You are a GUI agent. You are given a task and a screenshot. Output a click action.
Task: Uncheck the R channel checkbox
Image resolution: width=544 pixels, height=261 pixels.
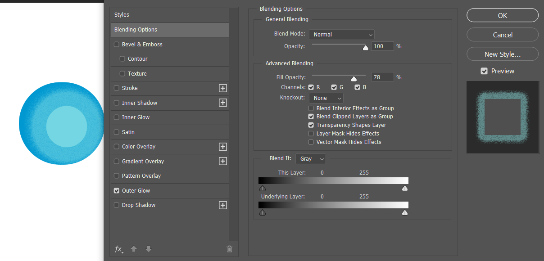[311, 87]
